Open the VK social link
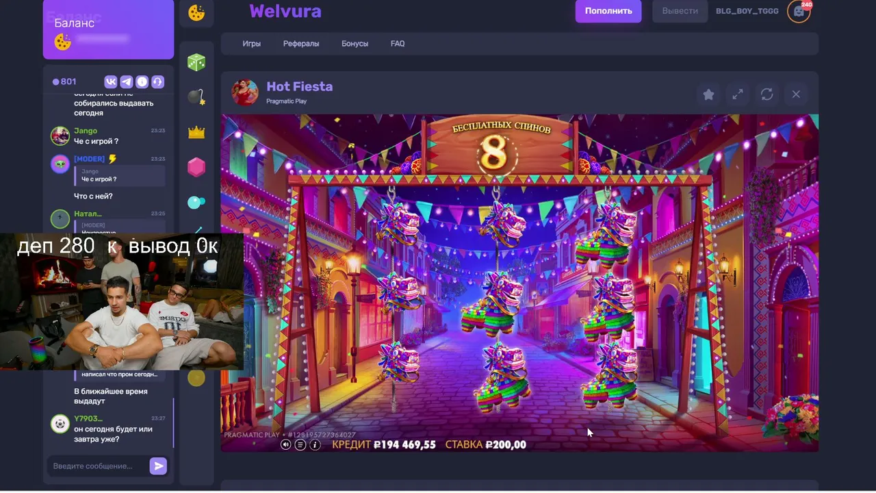The width and height of the screenshot is (876, 493). tap(110, 81)
